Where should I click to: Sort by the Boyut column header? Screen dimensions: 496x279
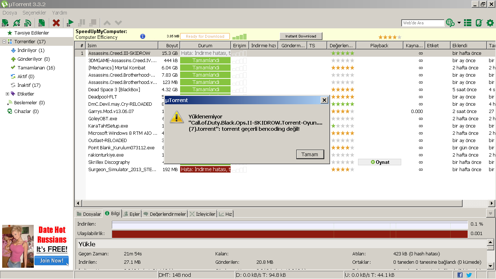(x=169, y=45)
